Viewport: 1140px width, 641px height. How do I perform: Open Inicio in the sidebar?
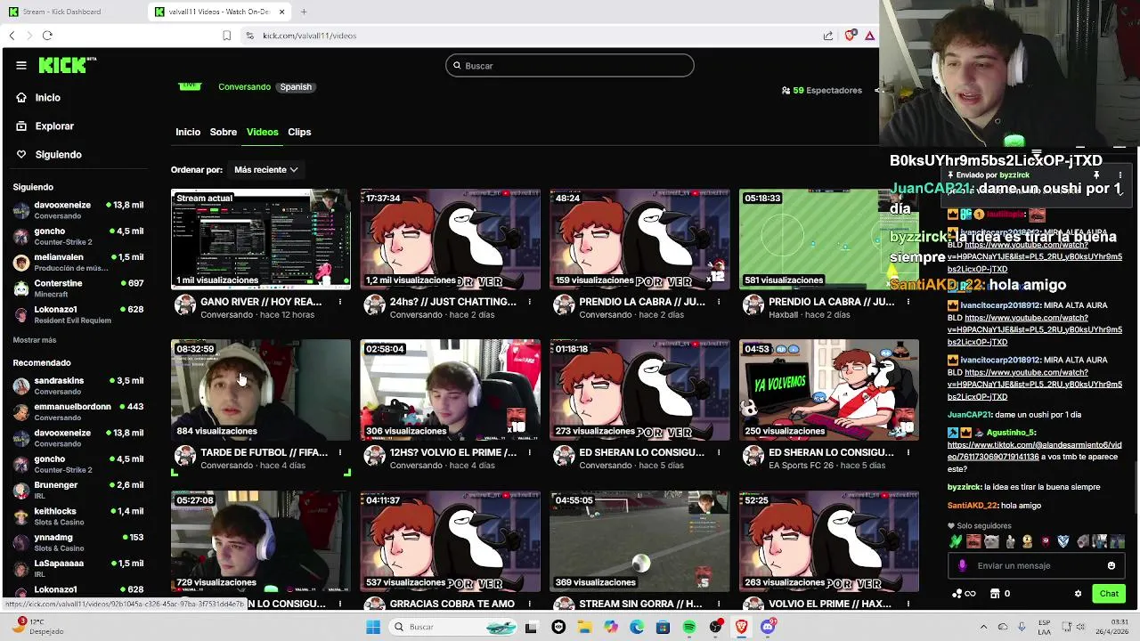tap(48, 98)
